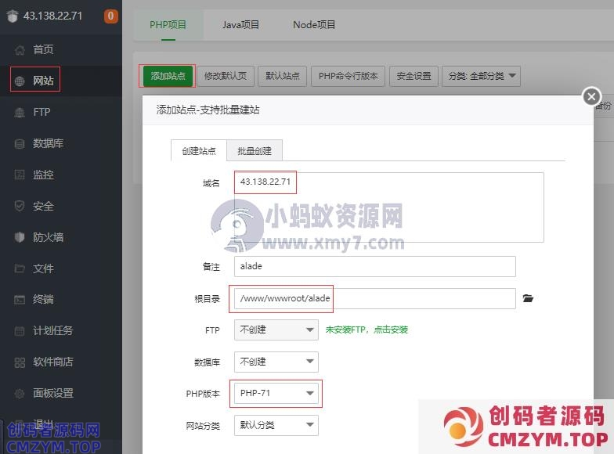Close the add site dialog

[591, 97]
